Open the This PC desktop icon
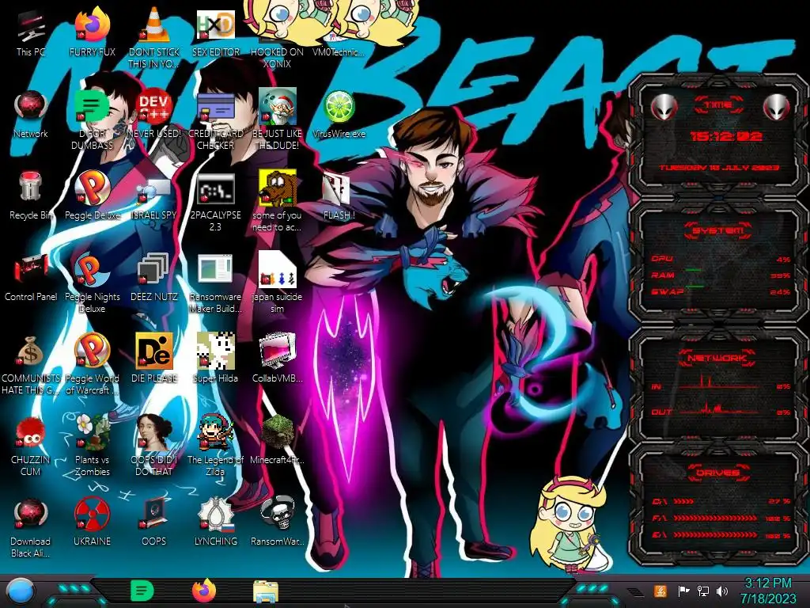 (x=31, y=33)
